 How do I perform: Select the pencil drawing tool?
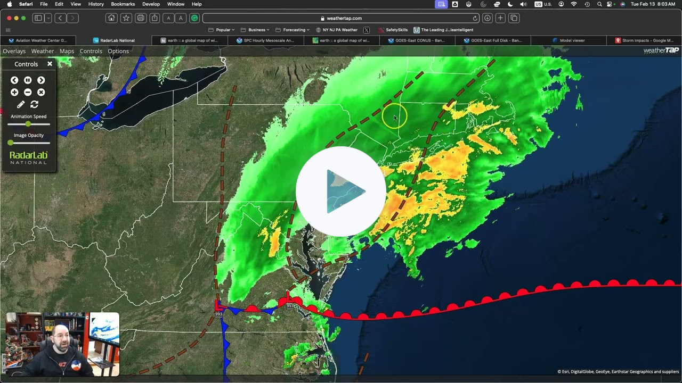click(21, 105)
